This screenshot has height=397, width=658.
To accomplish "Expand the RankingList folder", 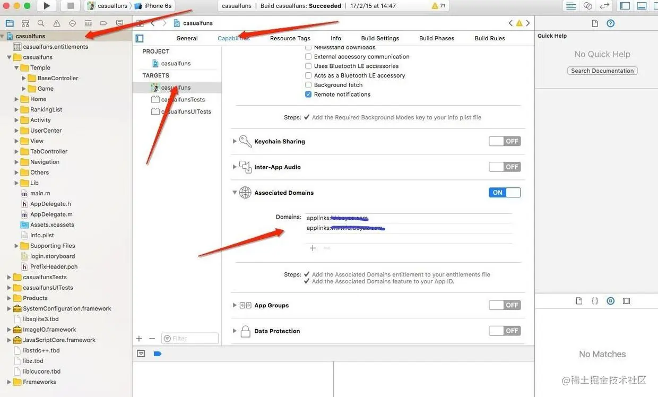I will pos(16,109).
